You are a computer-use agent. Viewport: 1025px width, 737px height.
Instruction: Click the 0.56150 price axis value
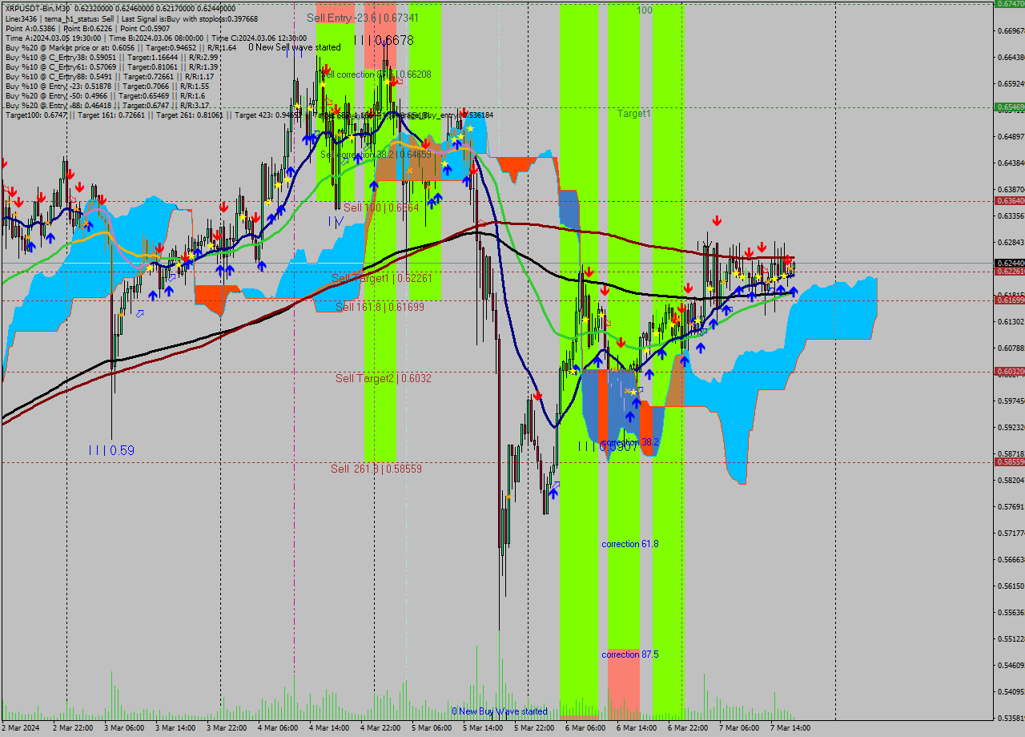coord(1011,586)
